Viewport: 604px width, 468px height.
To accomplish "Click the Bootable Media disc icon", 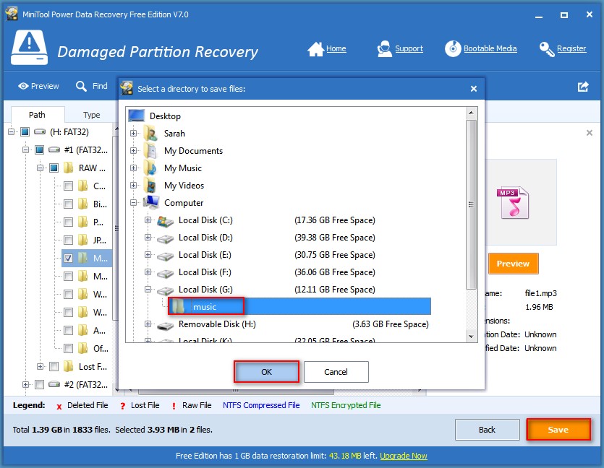I will (453, 49).
